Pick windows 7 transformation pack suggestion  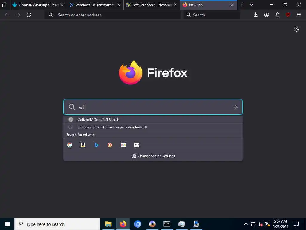[153, 127]
